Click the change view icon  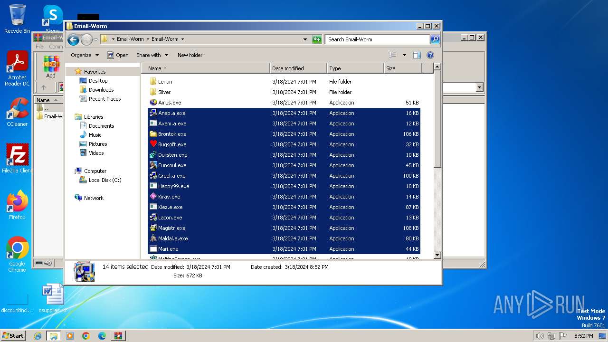point(393,55)
